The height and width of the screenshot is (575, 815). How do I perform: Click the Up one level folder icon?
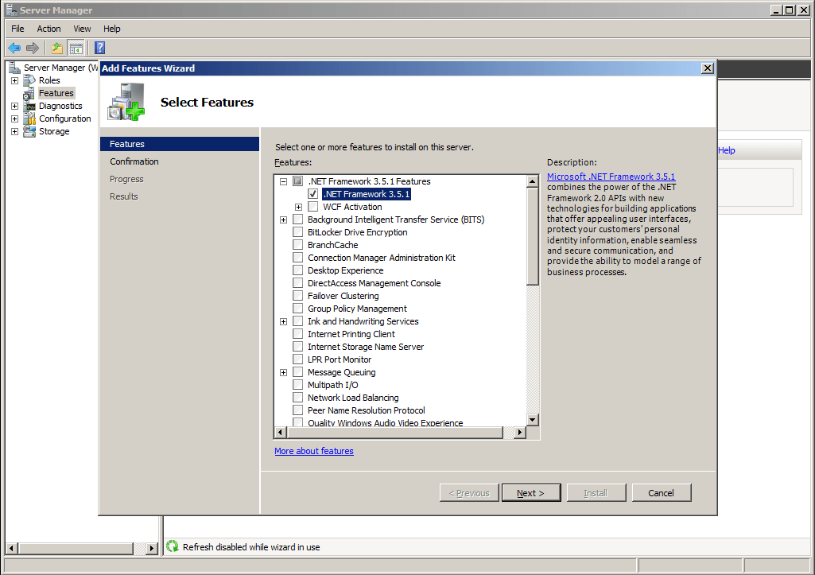click(x=57, y=48)
